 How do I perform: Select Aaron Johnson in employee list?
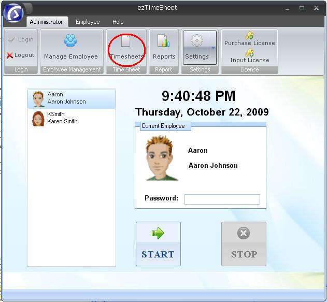66,98
